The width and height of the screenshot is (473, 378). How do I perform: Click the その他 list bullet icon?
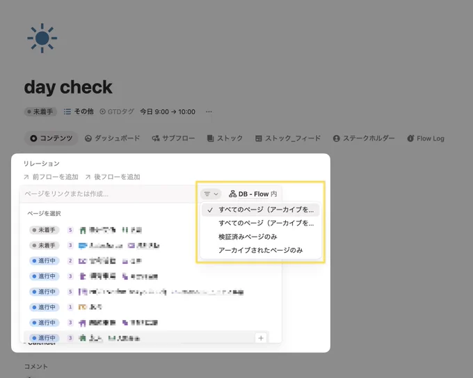coord(67,111)
